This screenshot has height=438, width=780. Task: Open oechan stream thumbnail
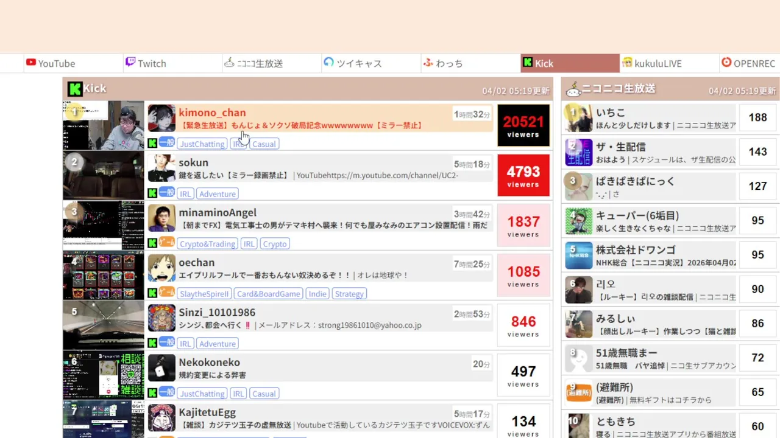(104, 275)
